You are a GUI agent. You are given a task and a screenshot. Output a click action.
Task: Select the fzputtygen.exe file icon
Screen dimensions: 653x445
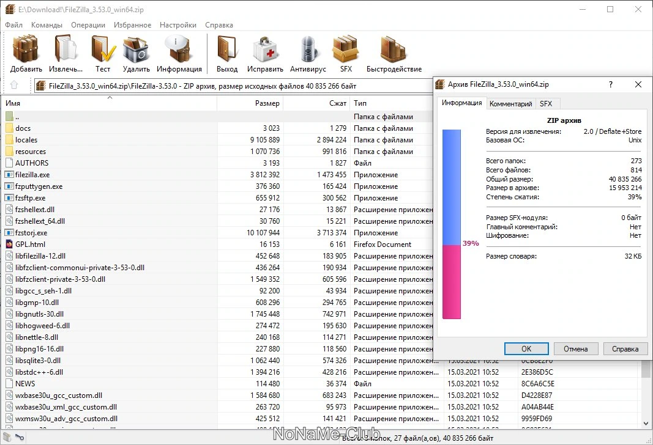click(x=10, y=186)
